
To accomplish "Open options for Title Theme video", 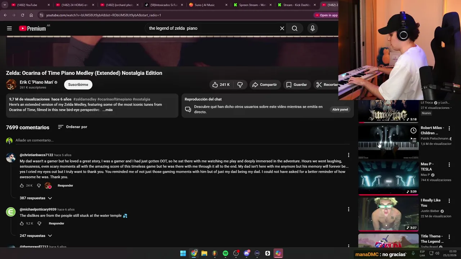I will 449,237.
